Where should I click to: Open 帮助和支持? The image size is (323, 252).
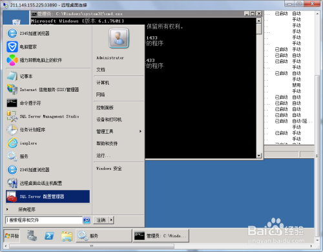click(107, 143)
